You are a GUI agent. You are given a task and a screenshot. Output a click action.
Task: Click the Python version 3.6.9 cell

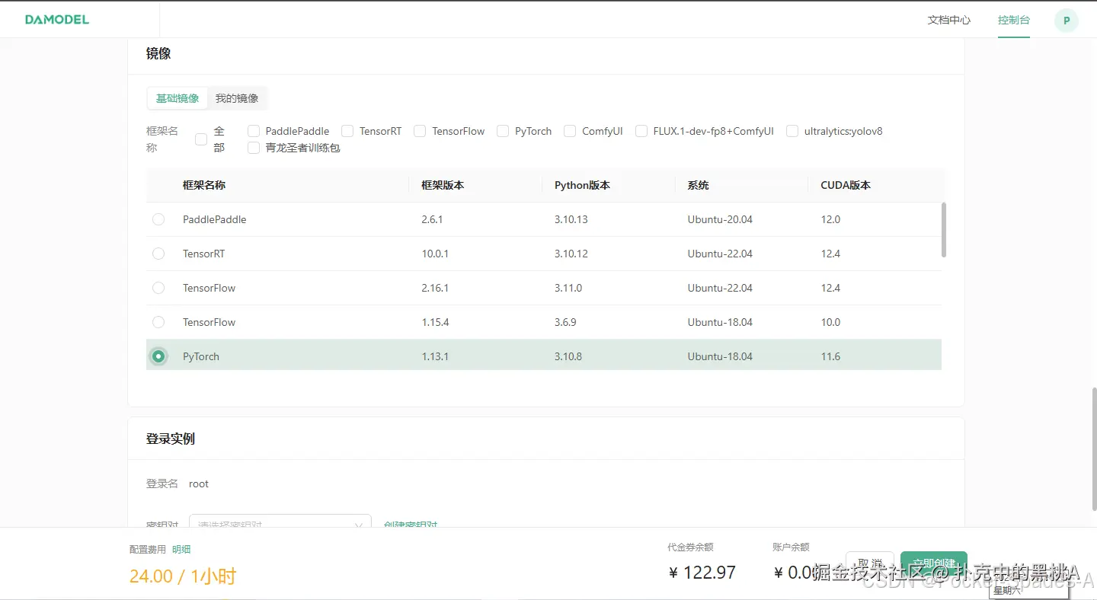click(x=565, y=322)
